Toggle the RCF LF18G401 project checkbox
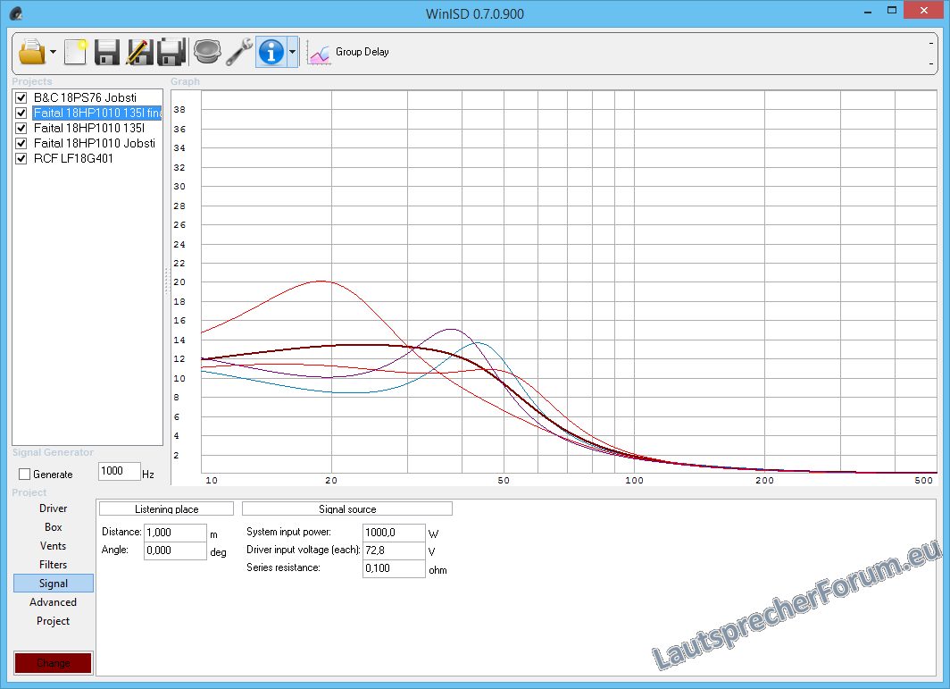 [x=21, y=158]
